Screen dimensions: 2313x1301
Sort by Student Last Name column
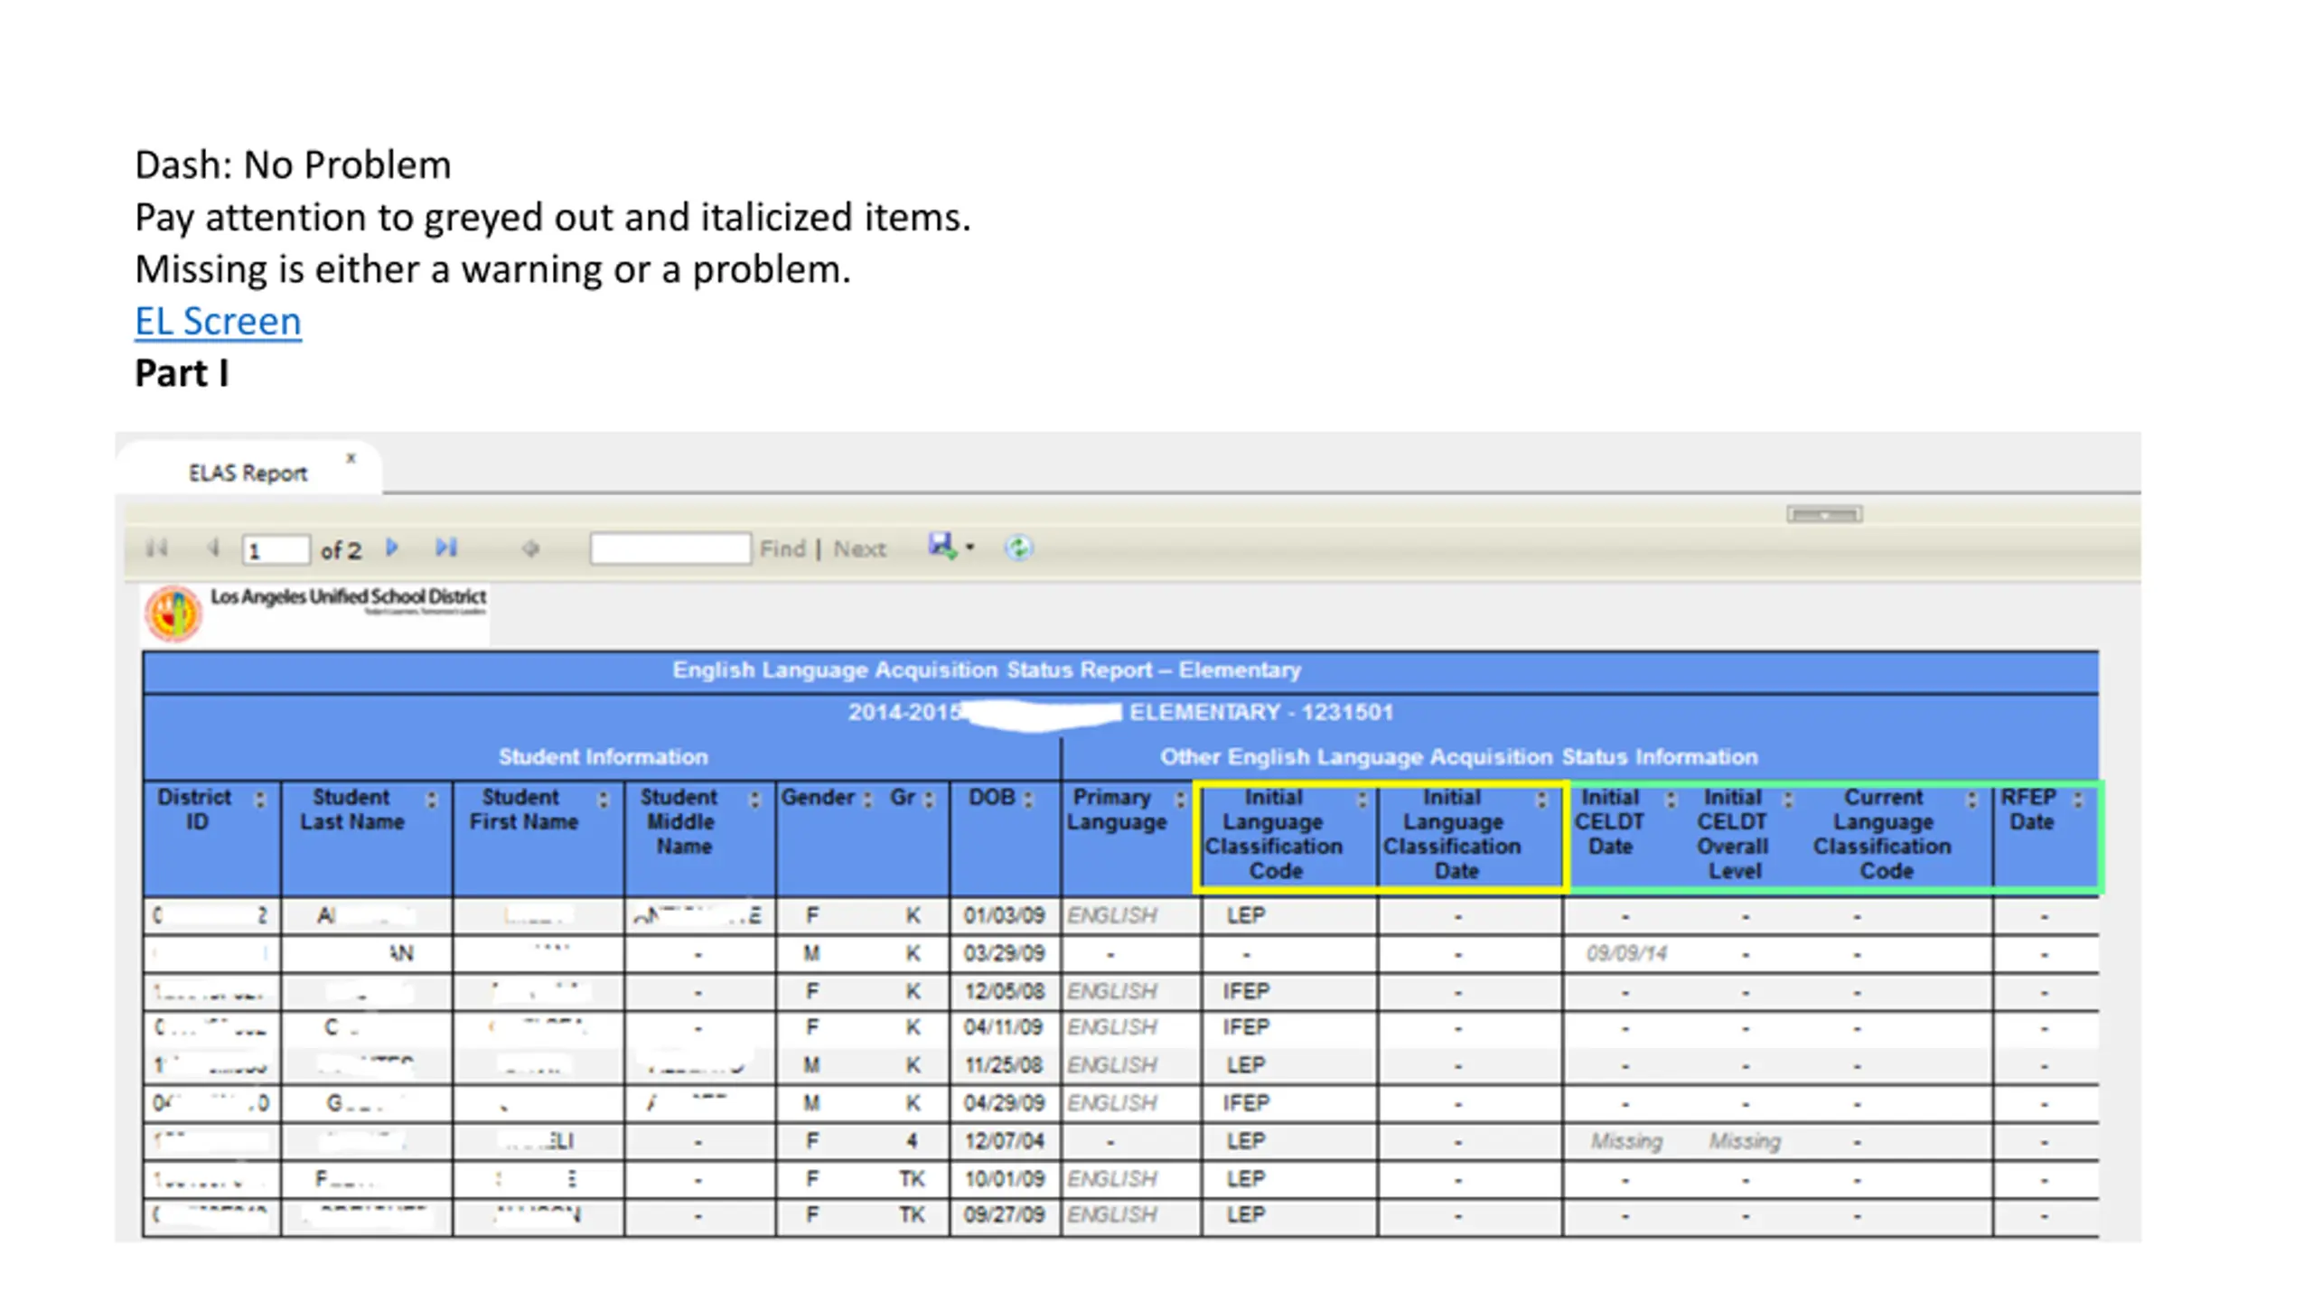click(431, 800)
